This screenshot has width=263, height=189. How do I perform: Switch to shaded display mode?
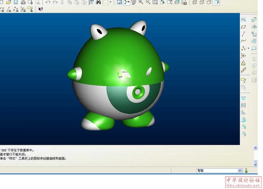pyautogui.click(x=216, y=2)
